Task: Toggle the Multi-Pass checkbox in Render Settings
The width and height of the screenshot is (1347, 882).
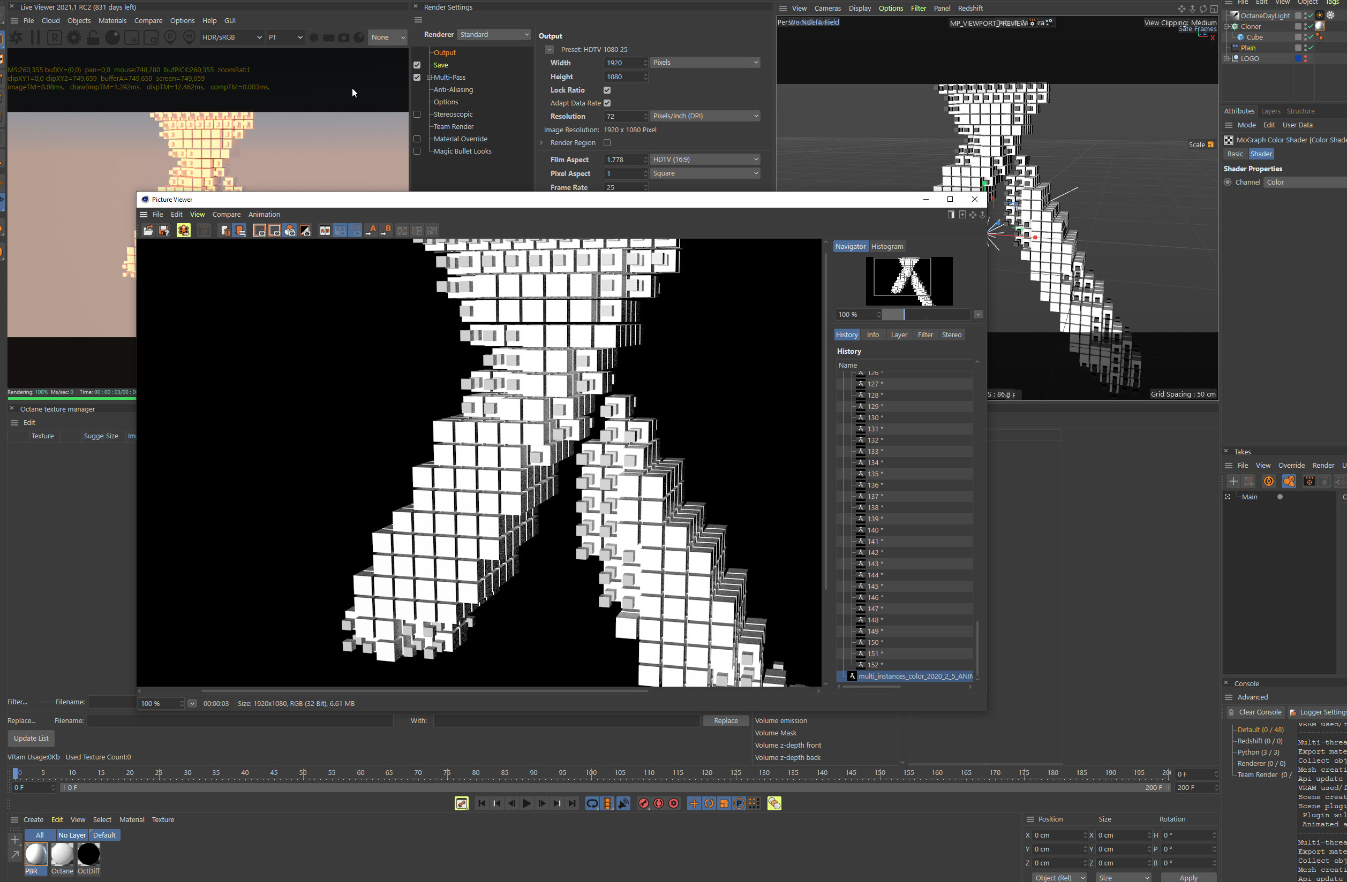Action: point(417,78)
